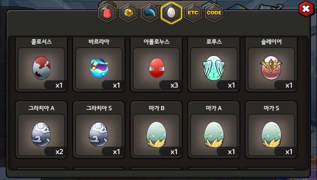Select the 그라치아 A silver cloud egg

pos(41,135)
